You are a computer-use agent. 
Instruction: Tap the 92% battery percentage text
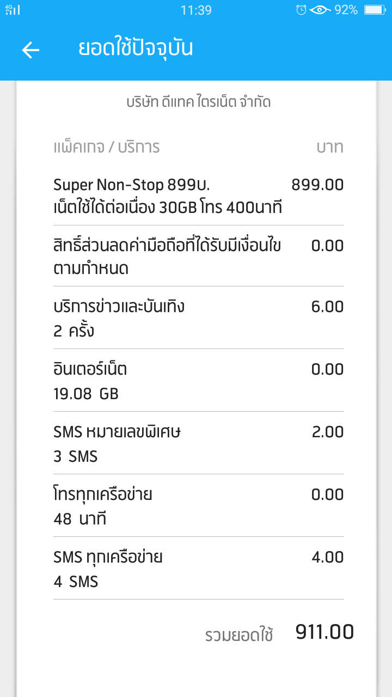tap(346, 10)
